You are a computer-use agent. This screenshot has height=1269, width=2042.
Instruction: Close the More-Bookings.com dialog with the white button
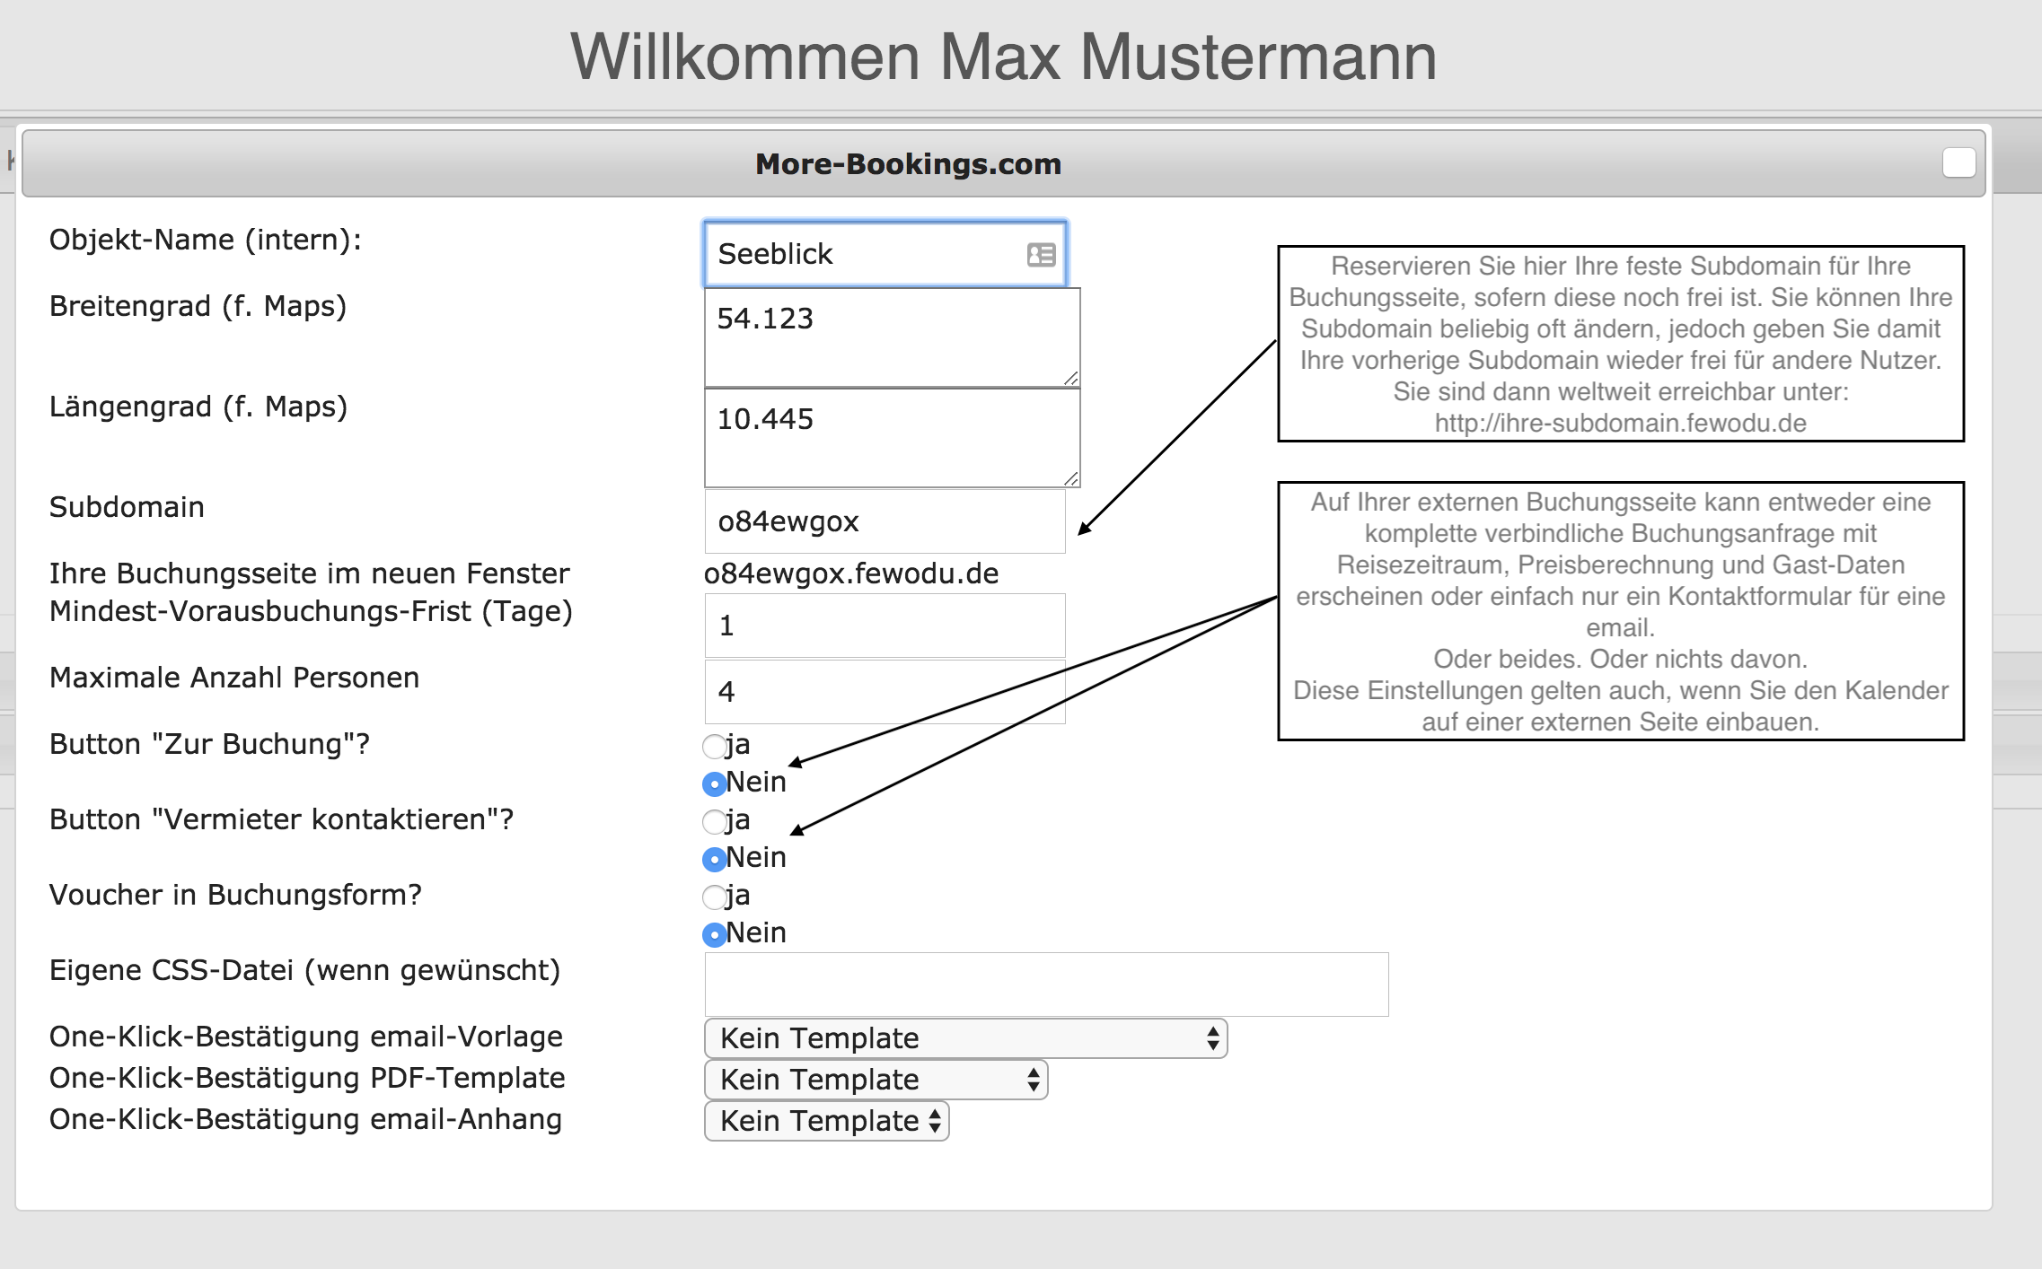pyautogui.click(x=1958, y=163)
